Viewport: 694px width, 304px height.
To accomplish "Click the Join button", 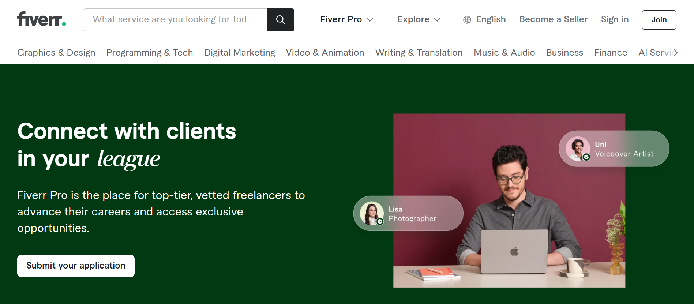I will point(659,20).
